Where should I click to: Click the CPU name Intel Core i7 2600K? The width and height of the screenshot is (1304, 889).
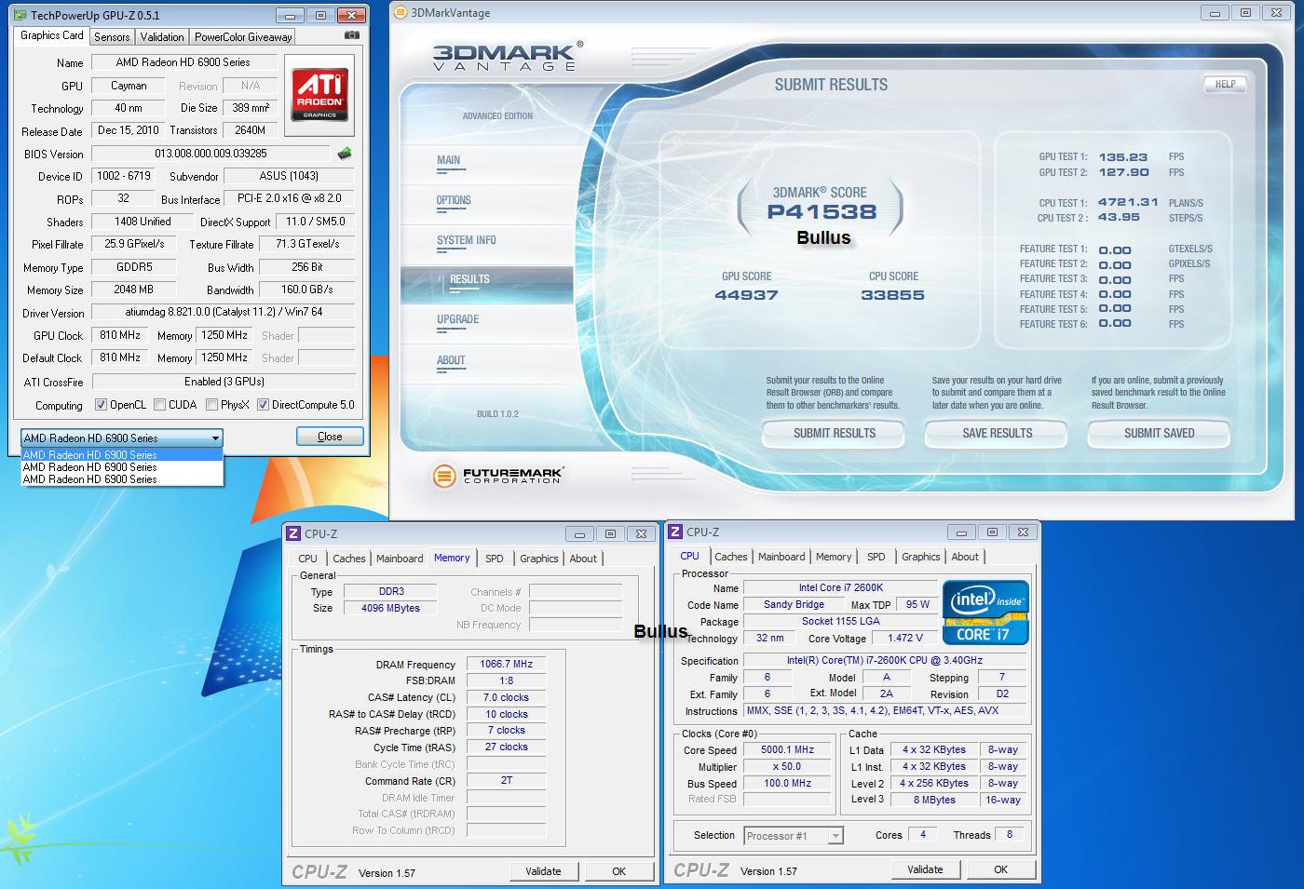click(x=840, y=587)
